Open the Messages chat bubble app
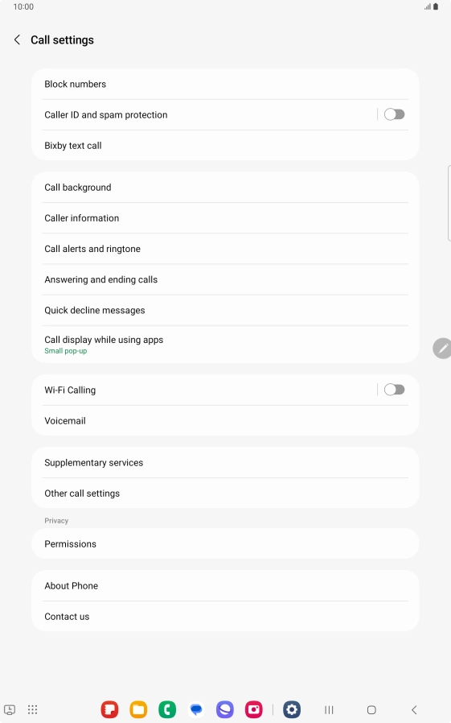 (196, 709)
